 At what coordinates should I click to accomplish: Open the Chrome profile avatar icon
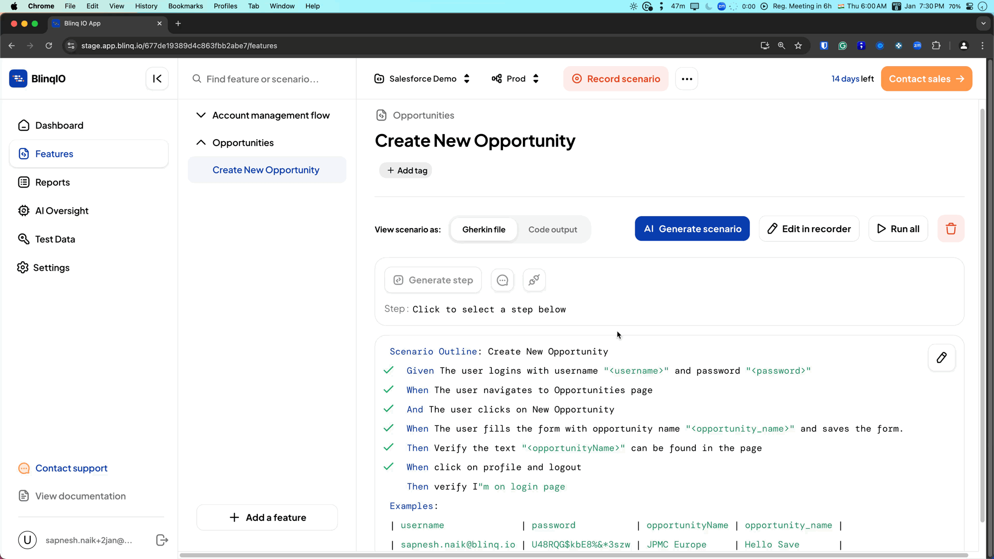[964, 46]
